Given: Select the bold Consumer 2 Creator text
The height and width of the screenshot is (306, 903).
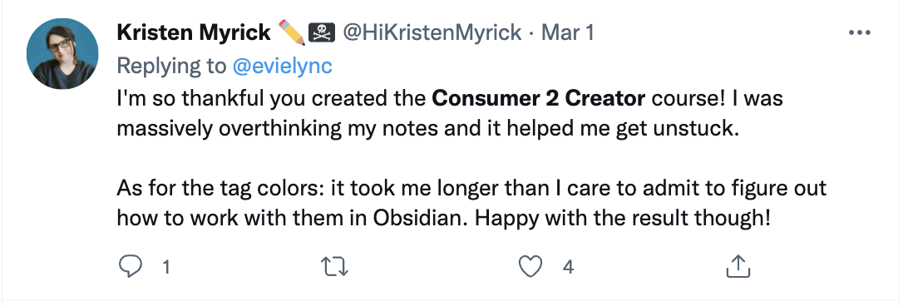Looking at the screenshot, I should click(539, 99).
